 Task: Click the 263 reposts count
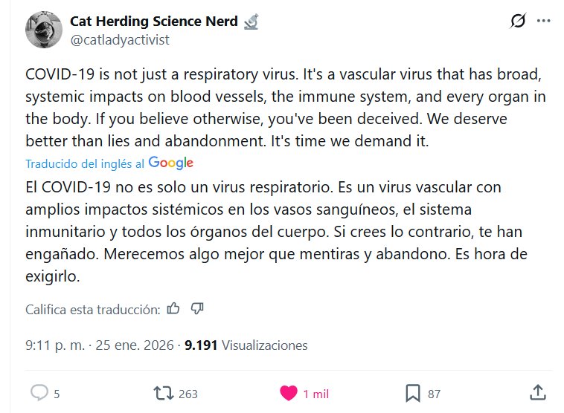coord(188,394)
